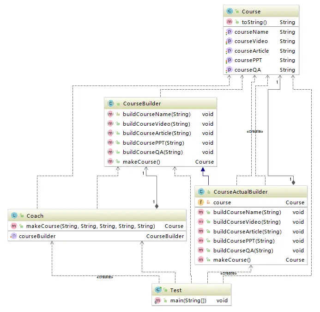Select the courseArticle property label
Image resolution: width=320 pixels, height=312 pixels.
pyautogui.click(x=252, y=51)
